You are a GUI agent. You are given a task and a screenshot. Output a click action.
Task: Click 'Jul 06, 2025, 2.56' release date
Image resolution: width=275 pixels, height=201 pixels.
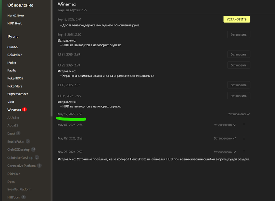click(69, 96)
